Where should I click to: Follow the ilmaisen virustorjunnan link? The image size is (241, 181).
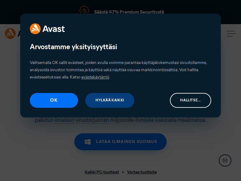[x=82, y=120]
